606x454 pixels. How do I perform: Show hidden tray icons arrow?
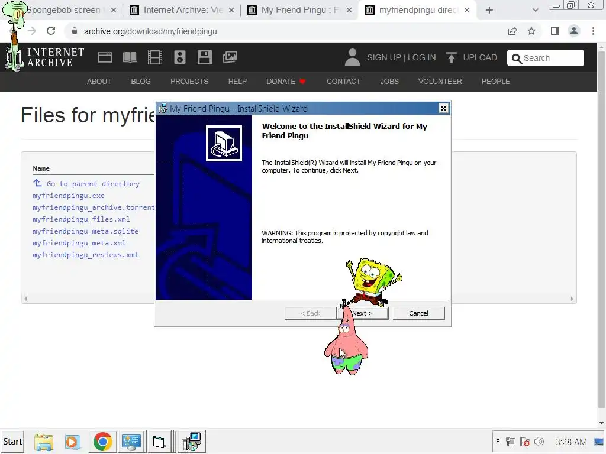498,441
